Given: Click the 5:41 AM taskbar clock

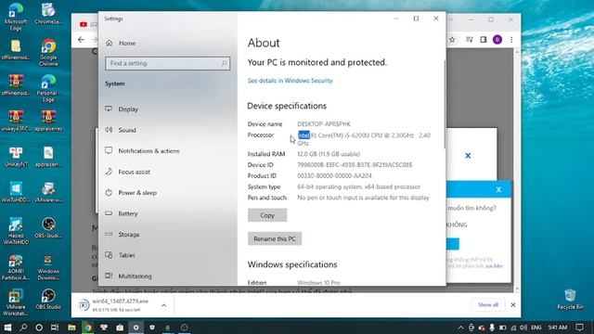Looking at the screenshot, I should click(x=558, y=328).
